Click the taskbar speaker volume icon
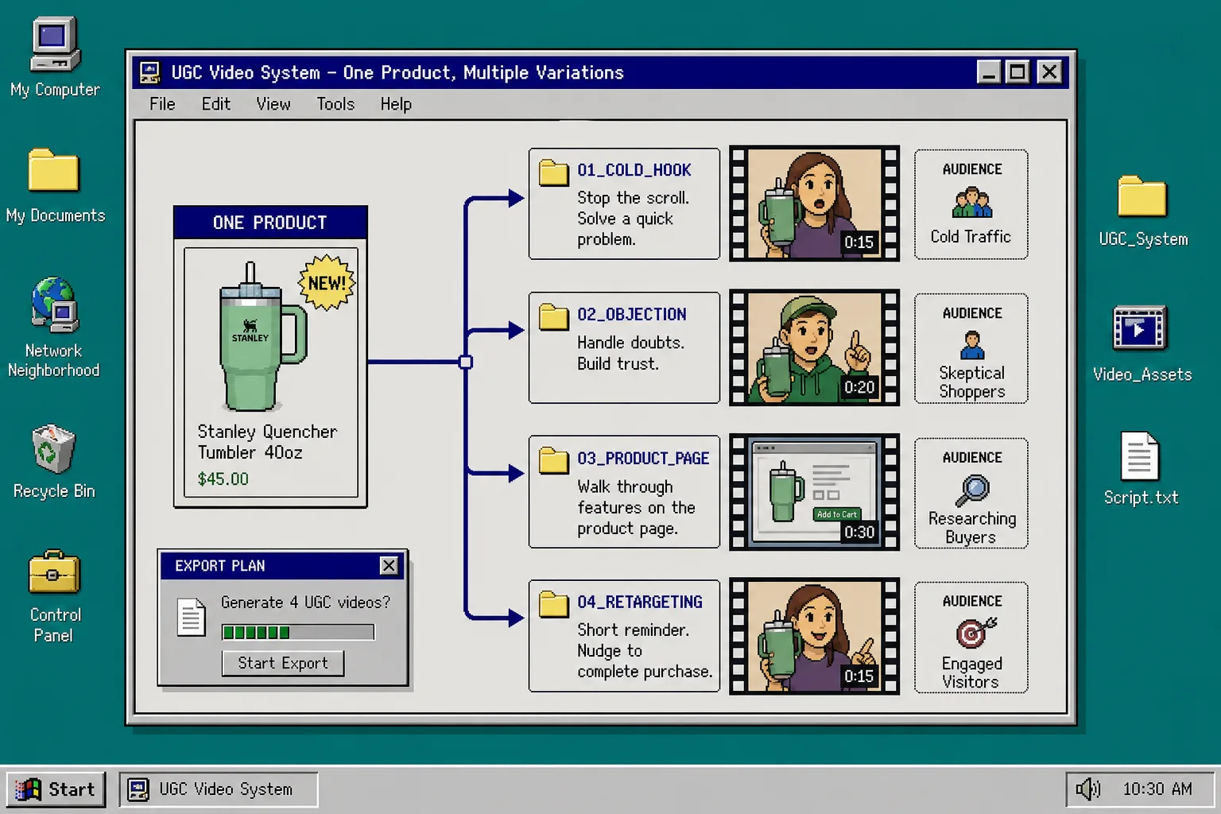This screenshot has height=814, width=1221. click(1087, 789)
